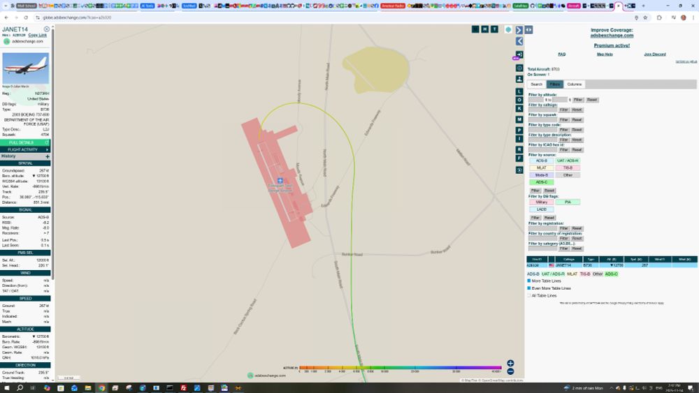Collapse the WIND section header
Viewport: 699px width, 393px height.
click(x=25, y=273)
